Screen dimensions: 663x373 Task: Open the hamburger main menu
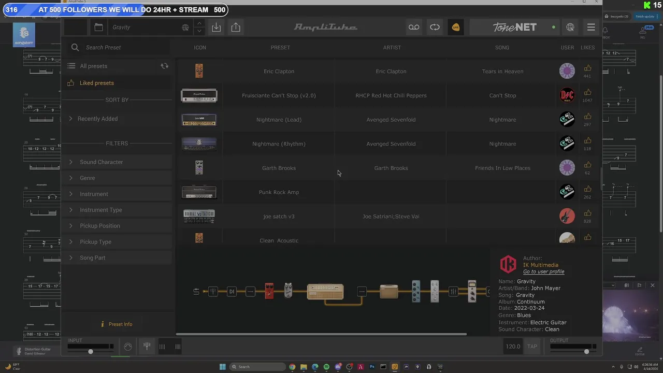(x=591, y=27)
